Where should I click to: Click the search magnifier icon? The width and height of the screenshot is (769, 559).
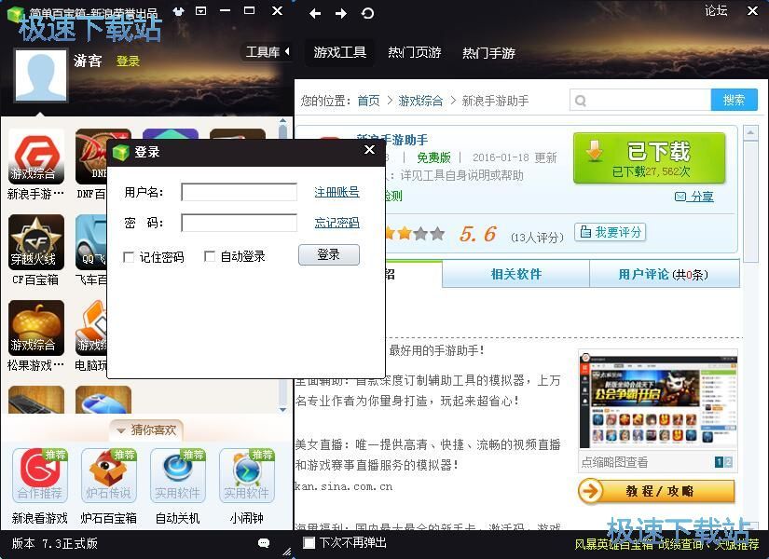coord(580,101)
